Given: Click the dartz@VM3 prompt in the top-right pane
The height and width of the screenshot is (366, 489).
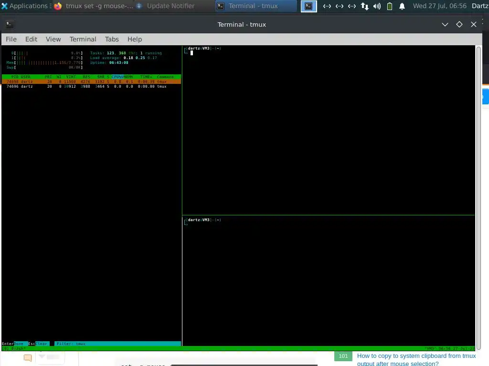Looking at the screenshot, I should [202, 48].
